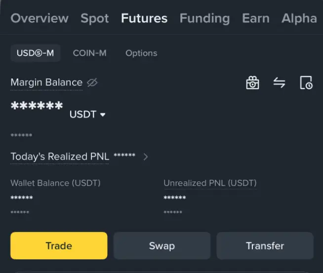
Task: Click the Transfer button
Action: (x=265, y=245)
